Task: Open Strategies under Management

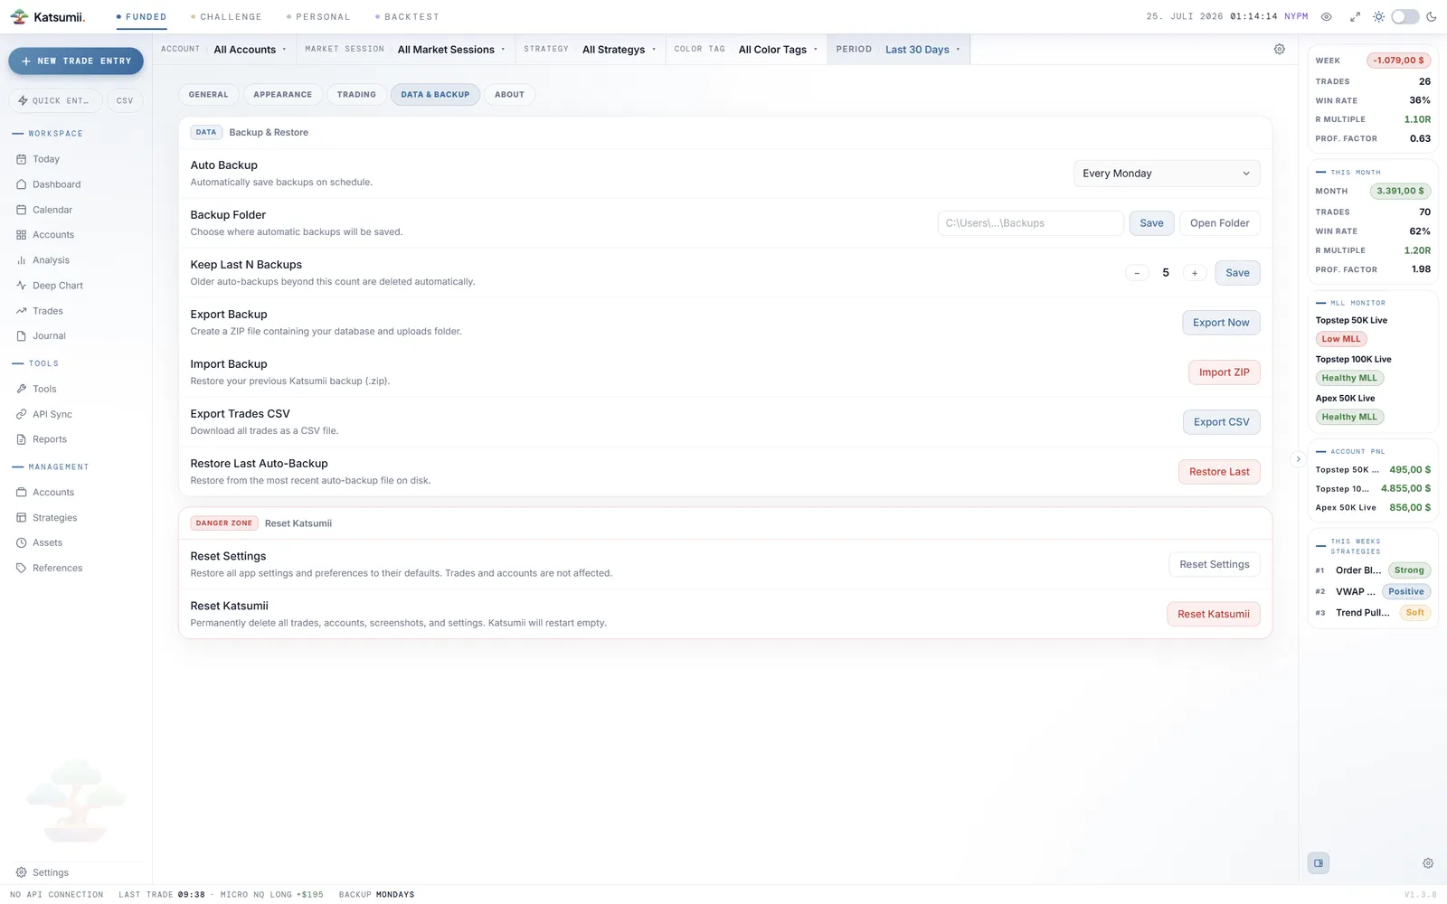Action: pyautogui.click(x=54, y=518)
